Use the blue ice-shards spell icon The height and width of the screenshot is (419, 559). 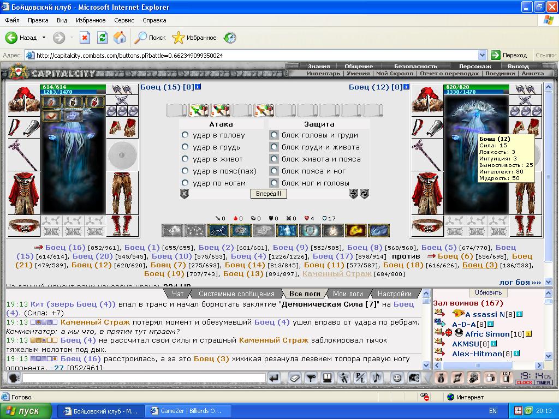[x=379, y=231]
